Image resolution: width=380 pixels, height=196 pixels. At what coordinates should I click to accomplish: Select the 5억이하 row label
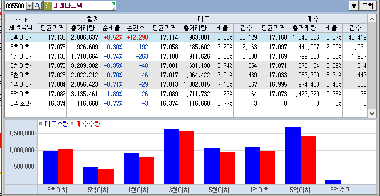(x=21, y=94)
